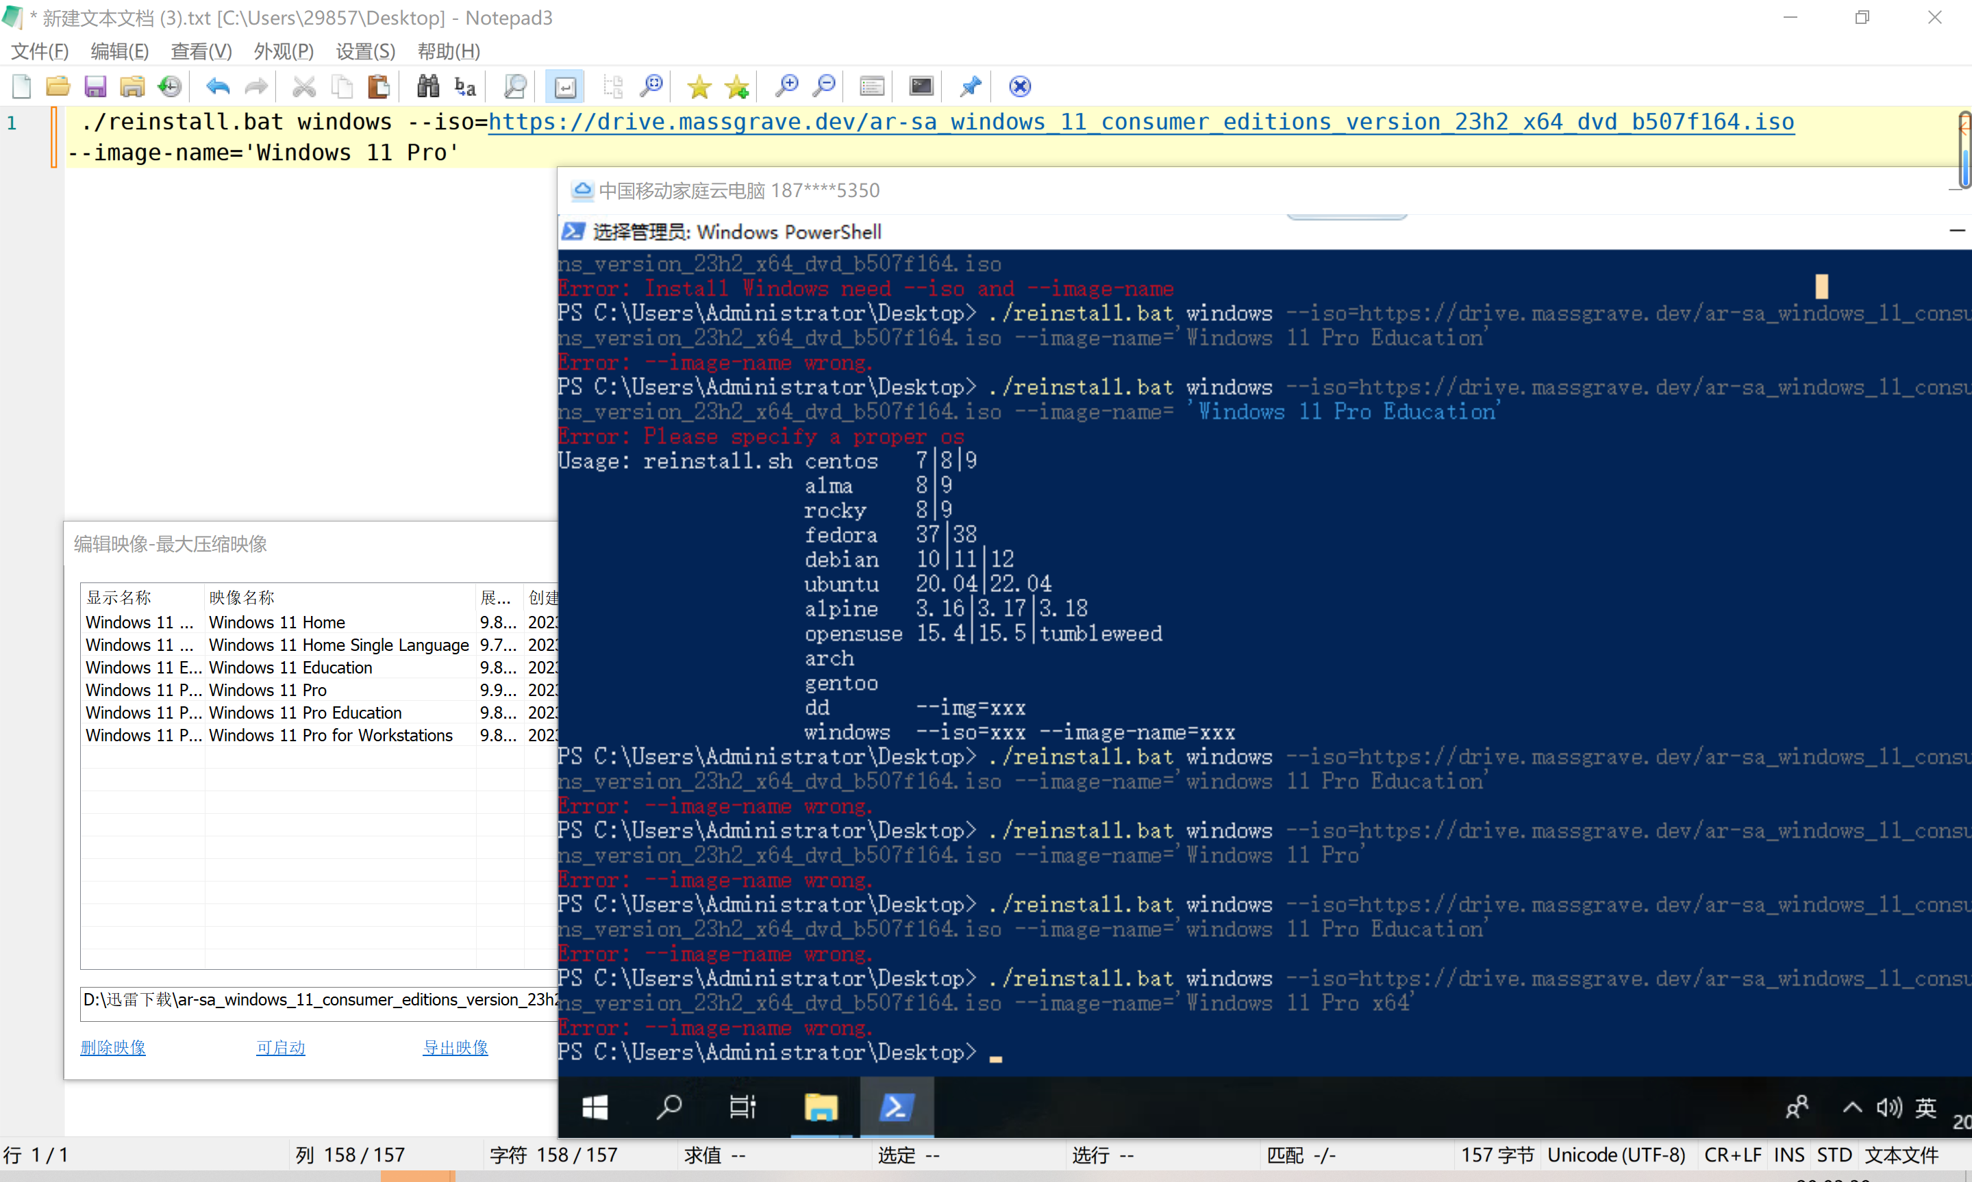This screenshot has height=1182, width=1972.
Task: Toggle word wrap toolbar button
Action: (x=565, y=86)
